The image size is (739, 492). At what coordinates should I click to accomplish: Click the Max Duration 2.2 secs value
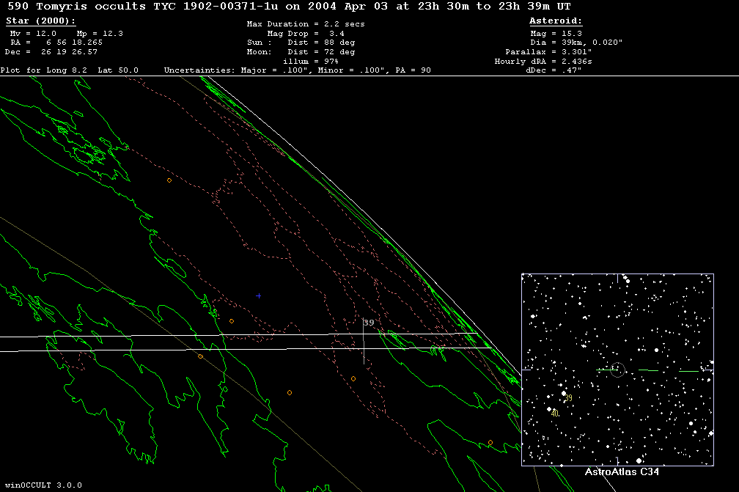(x=305, y=24)
